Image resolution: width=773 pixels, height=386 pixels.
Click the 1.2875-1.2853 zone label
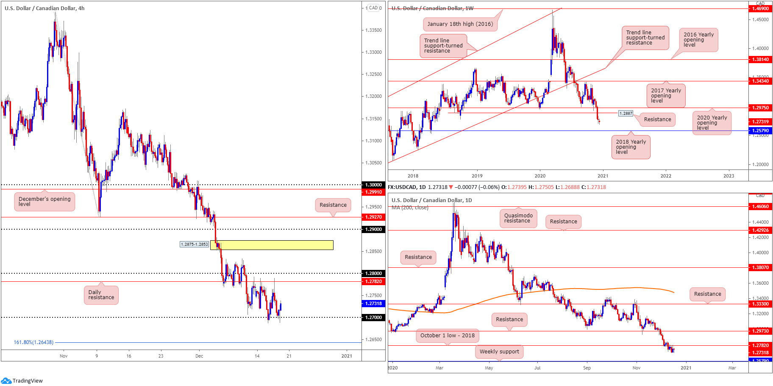(x=194, y=244)
